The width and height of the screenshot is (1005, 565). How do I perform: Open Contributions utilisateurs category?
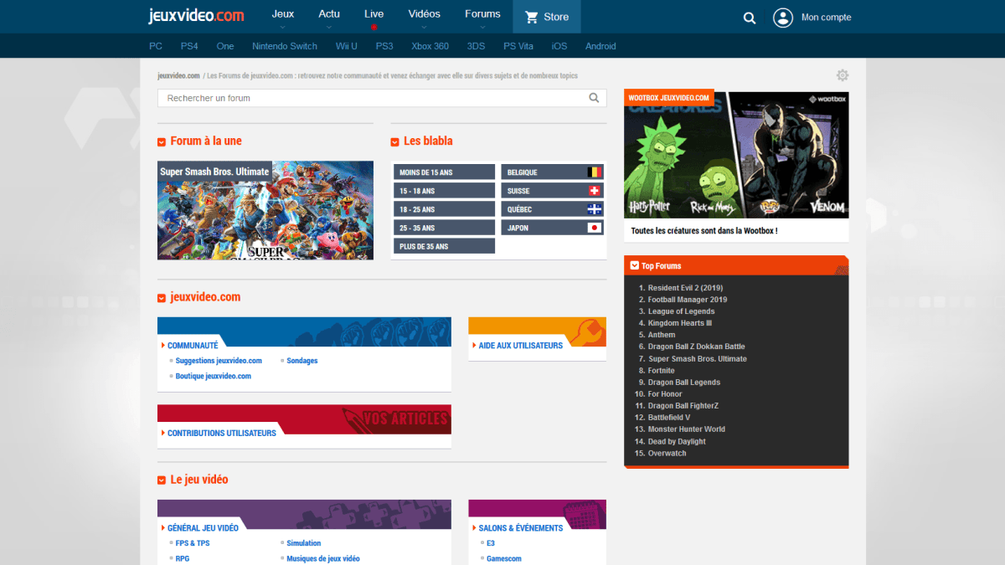point(222,434)
